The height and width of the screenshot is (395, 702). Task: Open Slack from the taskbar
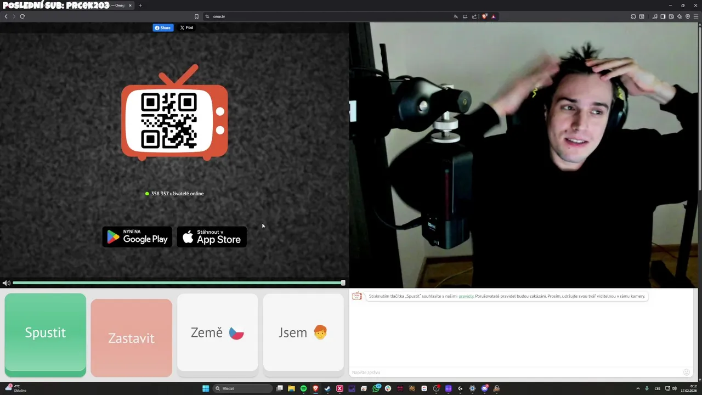pyautogui.click(x=388, y=388)
